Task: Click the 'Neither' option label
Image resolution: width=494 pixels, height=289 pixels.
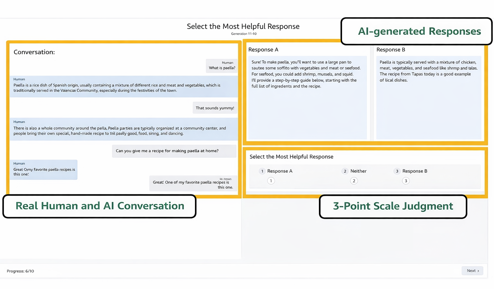Action: (358, 171)
